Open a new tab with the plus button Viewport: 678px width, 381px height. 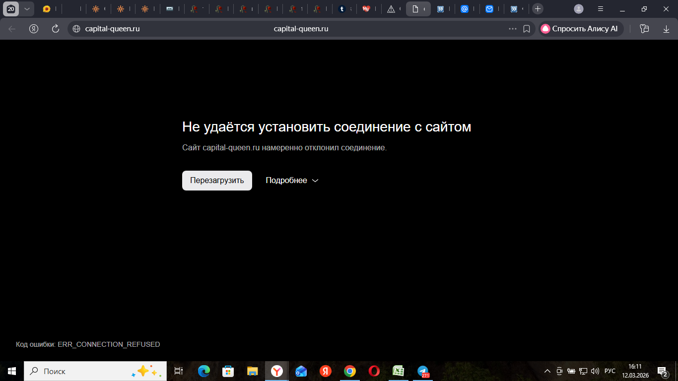point(538,8)
